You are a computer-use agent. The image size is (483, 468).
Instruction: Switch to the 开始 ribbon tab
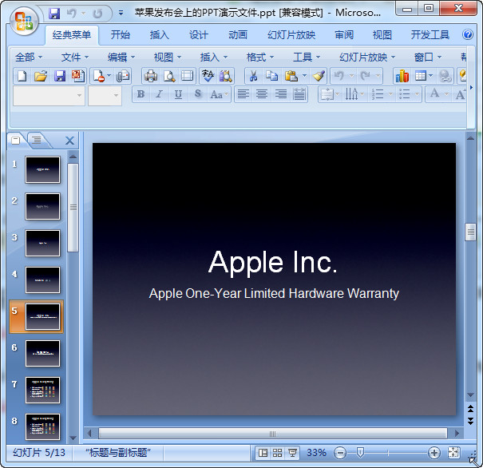[x=120, y=34]
